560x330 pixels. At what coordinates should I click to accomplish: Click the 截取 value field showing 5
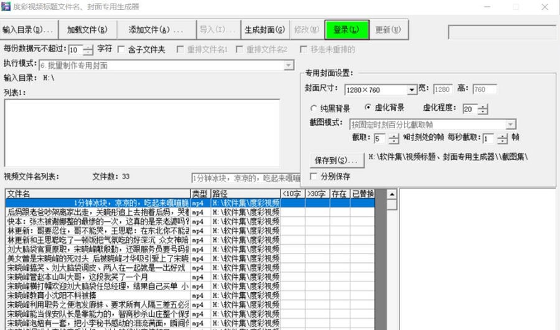pos(381,139)
